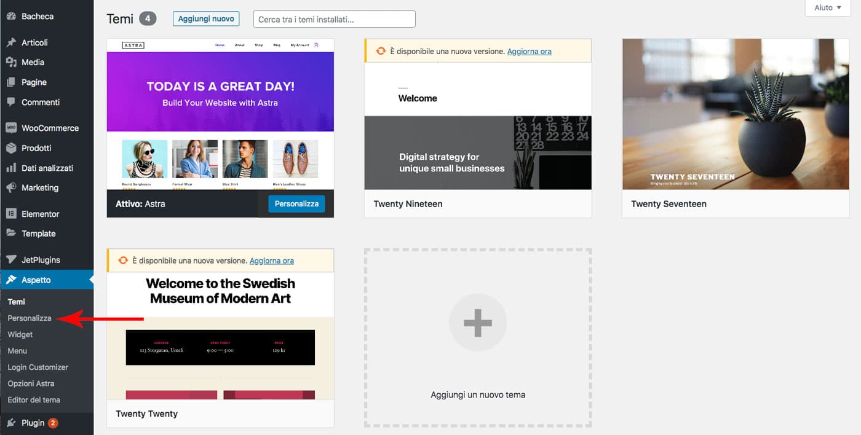Select the Twenty Seventeen theme screenshot

pos(736,114)
